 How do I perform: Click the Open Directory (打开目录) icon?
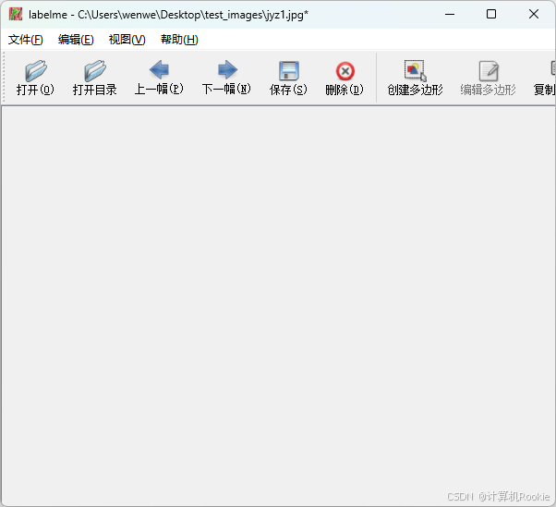click(95, 71)
